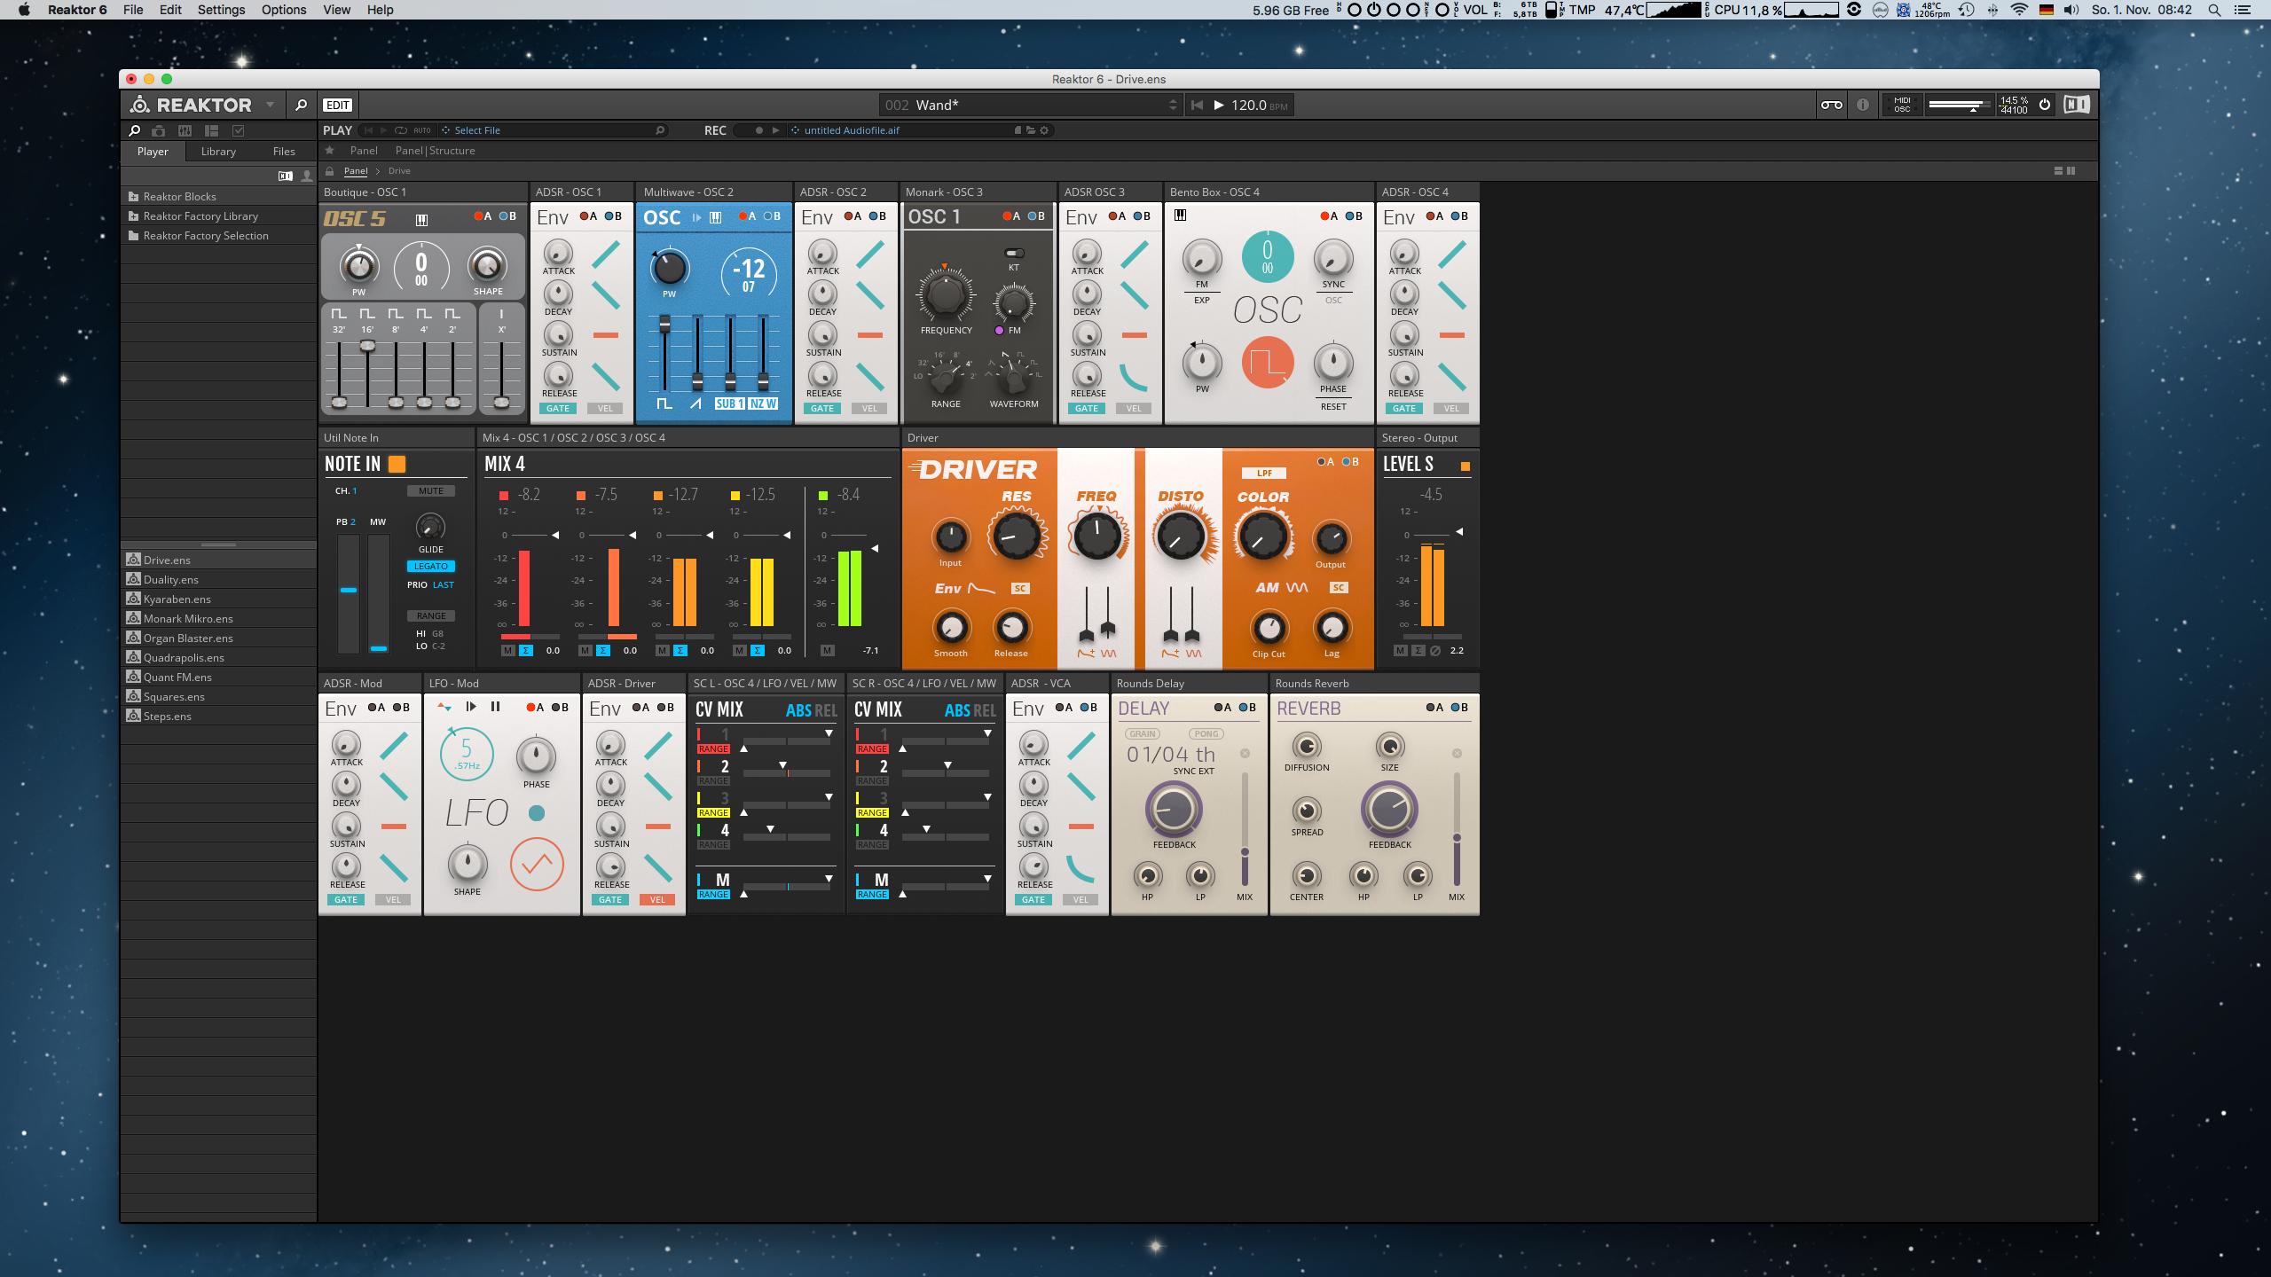Click the Panel breadcrumb link
This screenshot has width=2271, height=1277.
coord(356,171)
